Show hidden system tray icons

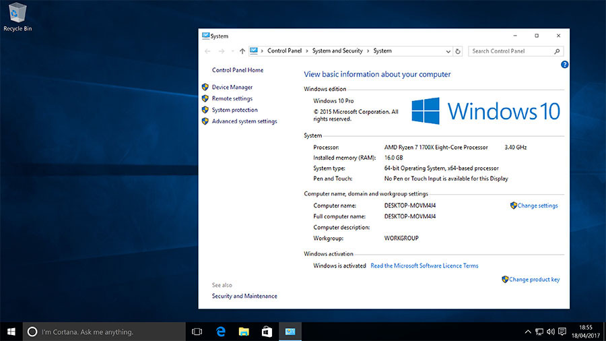(x=527, y=332)
